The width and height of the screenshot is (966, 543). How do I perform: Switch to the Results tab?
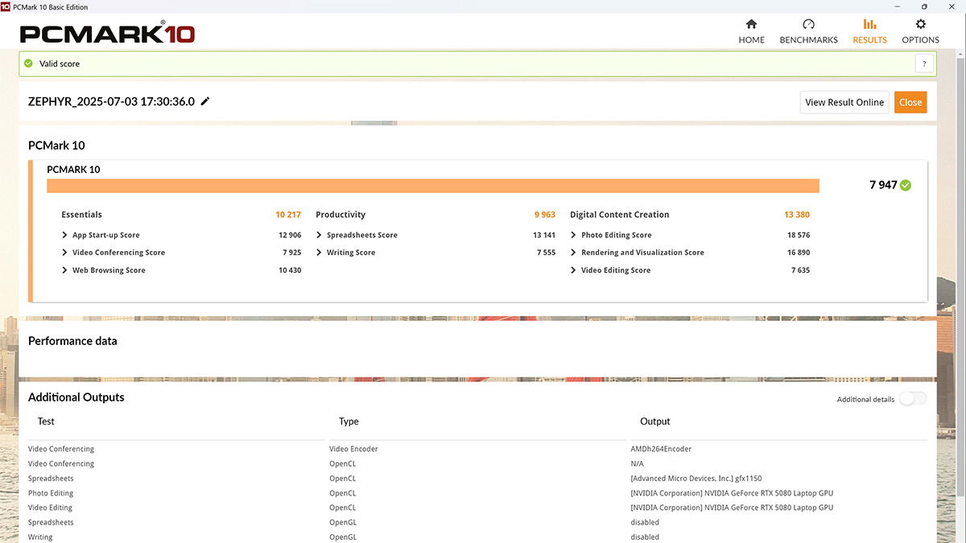pos(869,31)
